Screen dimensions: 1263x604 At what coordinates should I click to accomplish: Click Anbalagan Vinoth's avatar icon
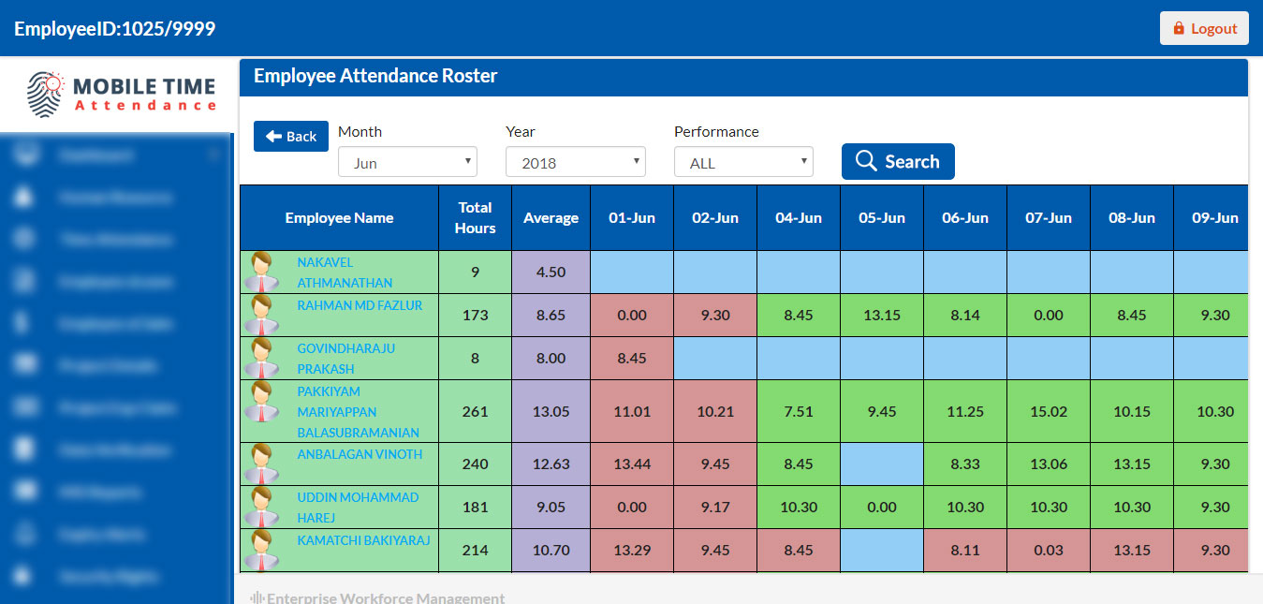click(x=261, y=464)
